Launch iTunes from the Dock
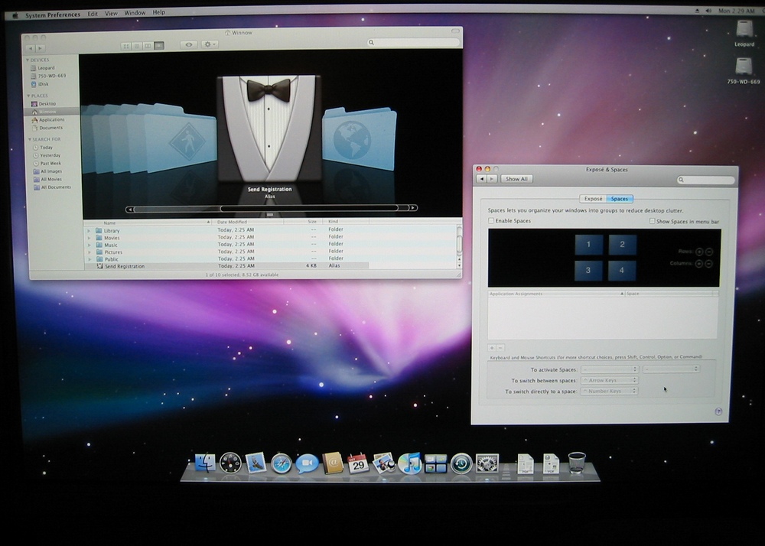The width and height of the screenshot is (765, 546). (410, 463)
